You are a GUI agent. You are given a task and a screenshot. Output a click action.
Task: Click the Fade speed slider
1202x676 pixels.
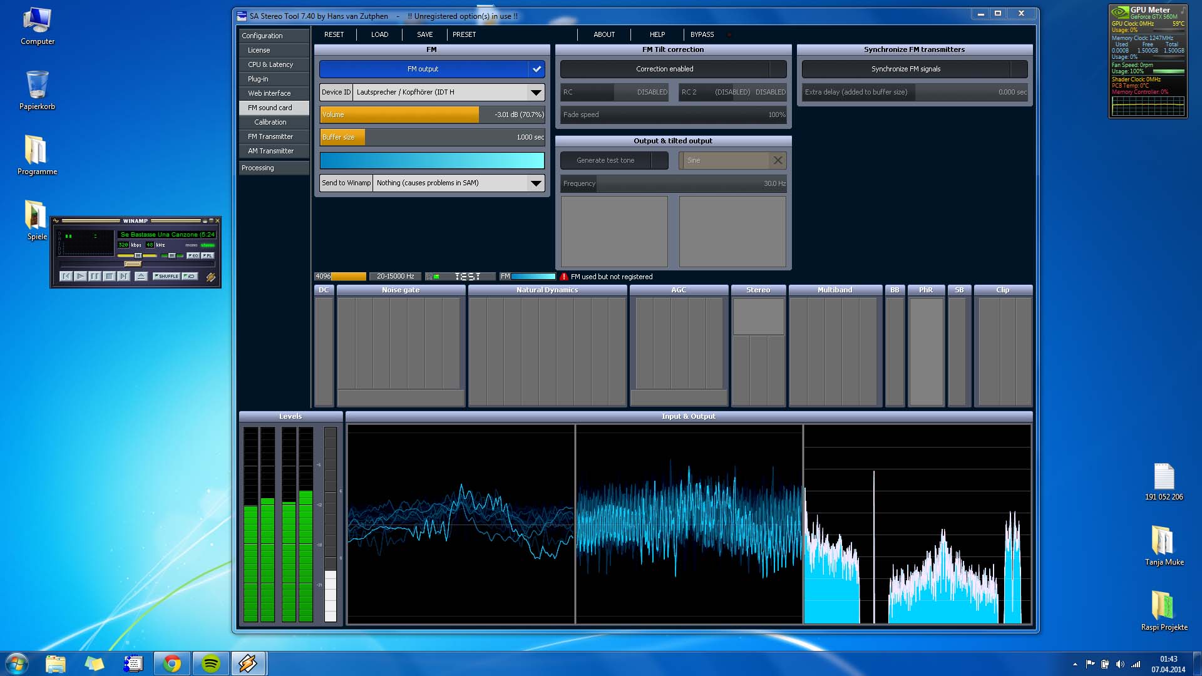point(673,115)
